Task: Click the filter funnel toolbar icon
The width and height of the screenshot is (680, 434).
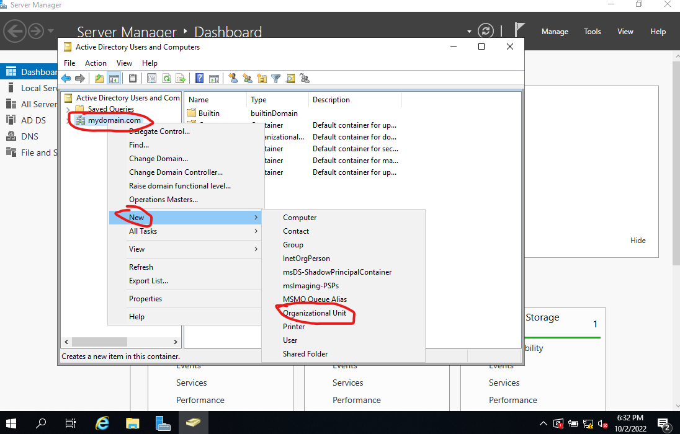Action: 276,79
